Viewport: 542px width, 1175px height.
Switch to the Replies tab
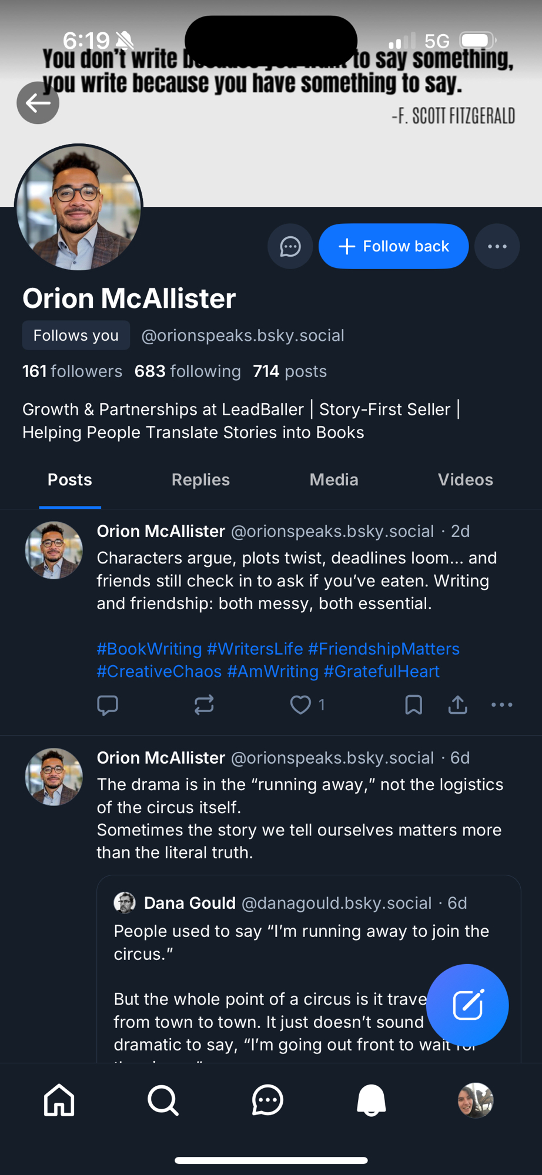200,480
